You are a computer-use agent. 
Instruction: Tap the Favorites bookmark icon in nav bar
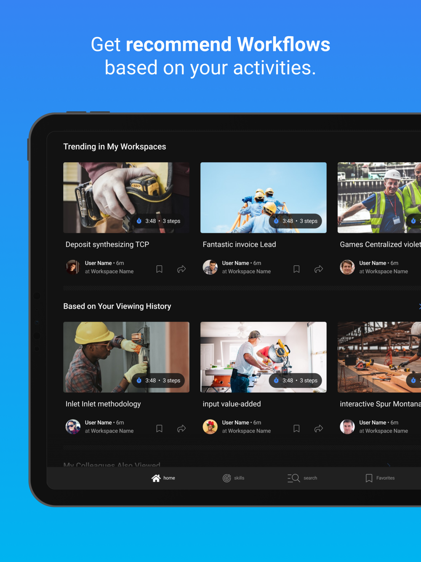point(369,478)
